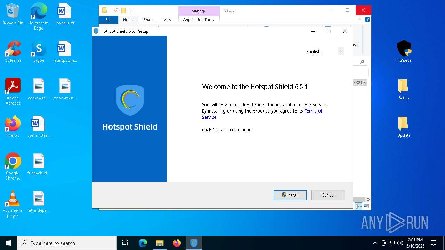Launch CCleaner desktop shortcut

coord(13,52)
